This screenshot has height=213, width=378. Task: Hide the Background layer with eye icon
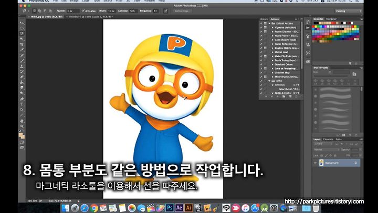tap(315, 163)
